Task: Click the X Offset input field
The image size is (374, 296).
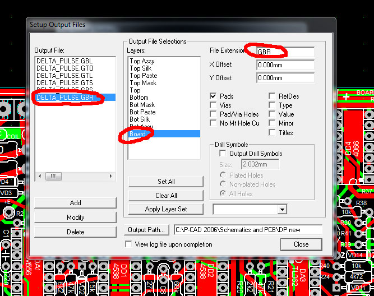Action: 285,65
